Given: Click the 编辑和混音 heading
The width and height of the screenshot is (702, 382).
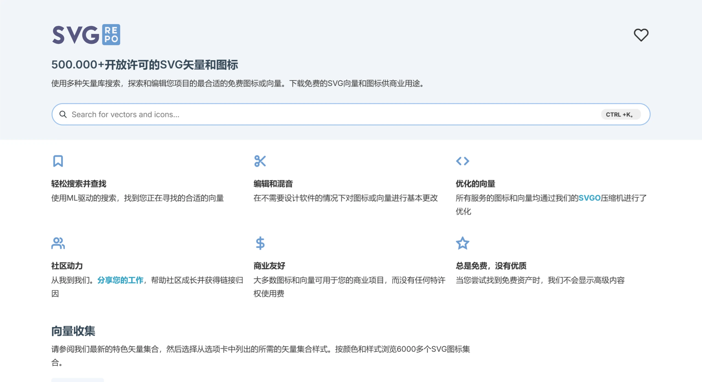Looking at the screenshot, I should click(x=273, y=184).
